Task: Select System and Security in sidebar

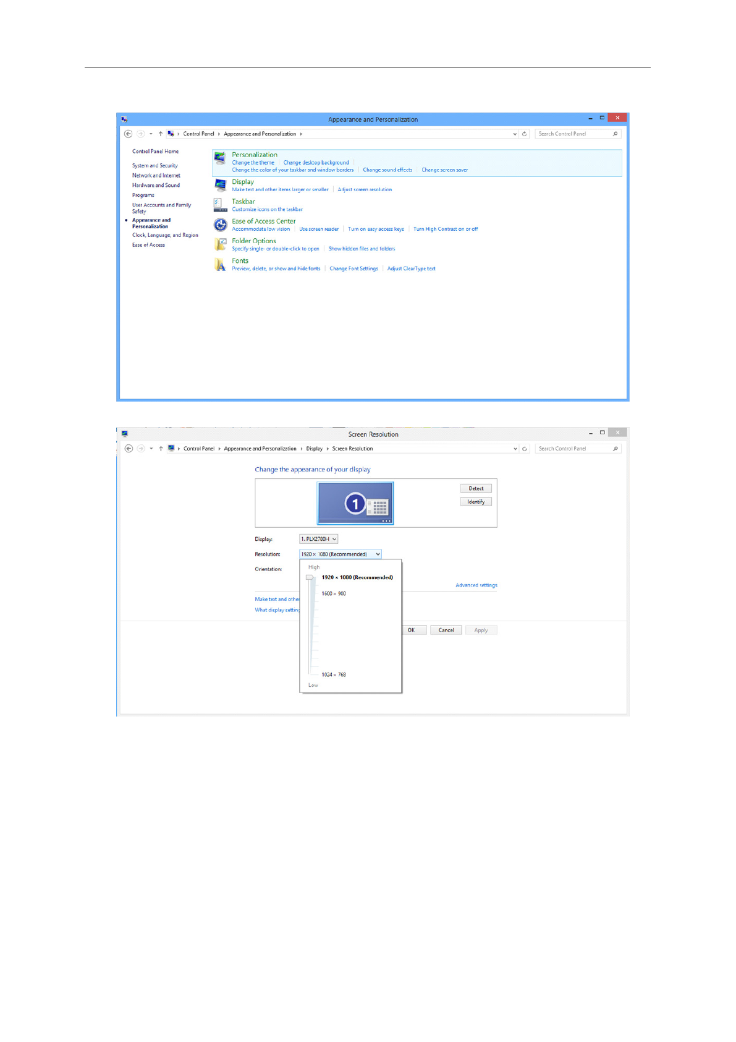Action: [154, 166]
